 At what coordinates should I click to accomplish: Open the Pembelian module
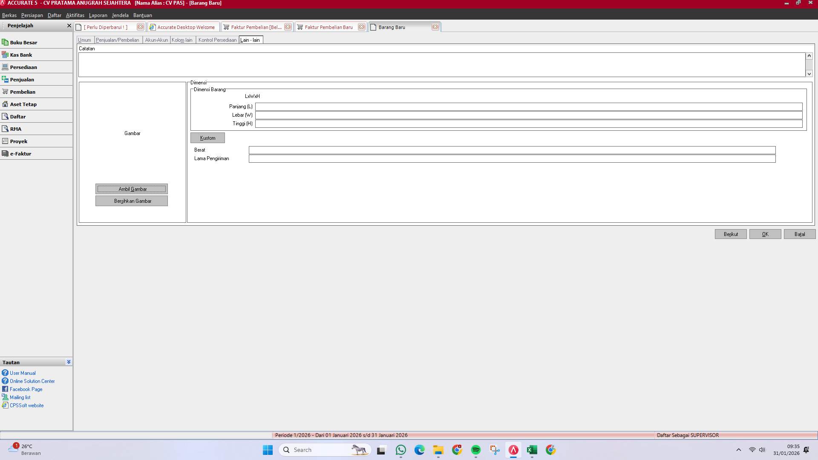click(x=23, y=92)
